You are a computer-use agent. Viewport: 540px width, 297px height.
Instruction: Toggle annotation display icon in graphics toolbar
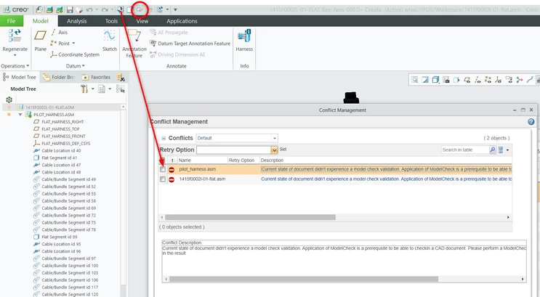coord(509,80)
